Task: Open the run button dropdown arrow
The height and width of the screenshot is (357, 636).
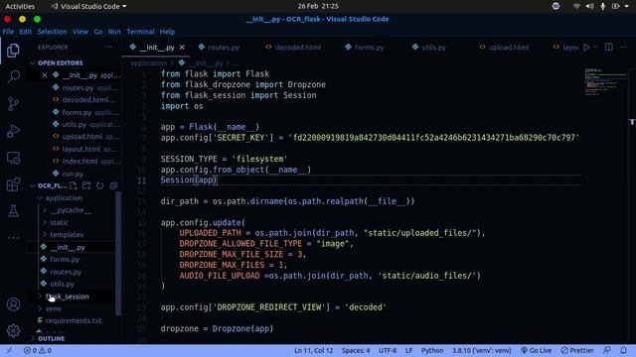Action: (596, 47)
